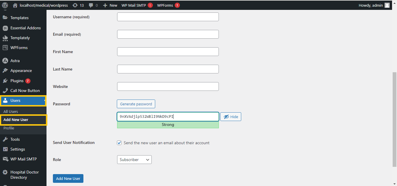
Task: Uncheck the Send User Notification checkbox
Action: pyautogui.click(x=119, y=143)
